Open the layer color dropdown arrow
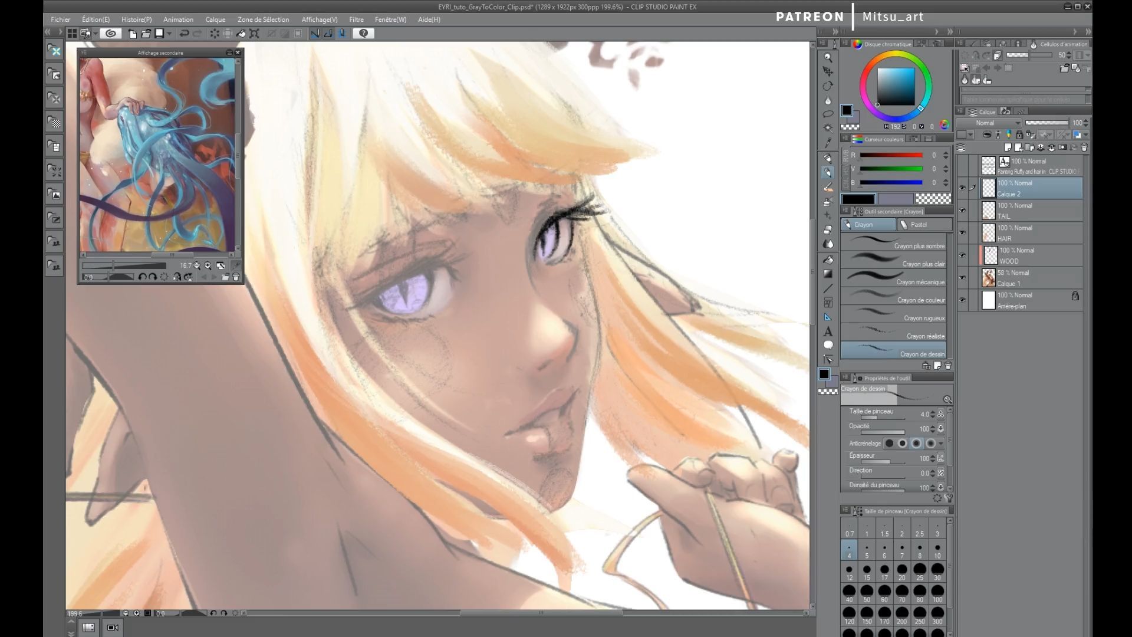Image resolution: width=1132 pixels, height=637 pixels. pyautogui.click(x=970, y=135)
